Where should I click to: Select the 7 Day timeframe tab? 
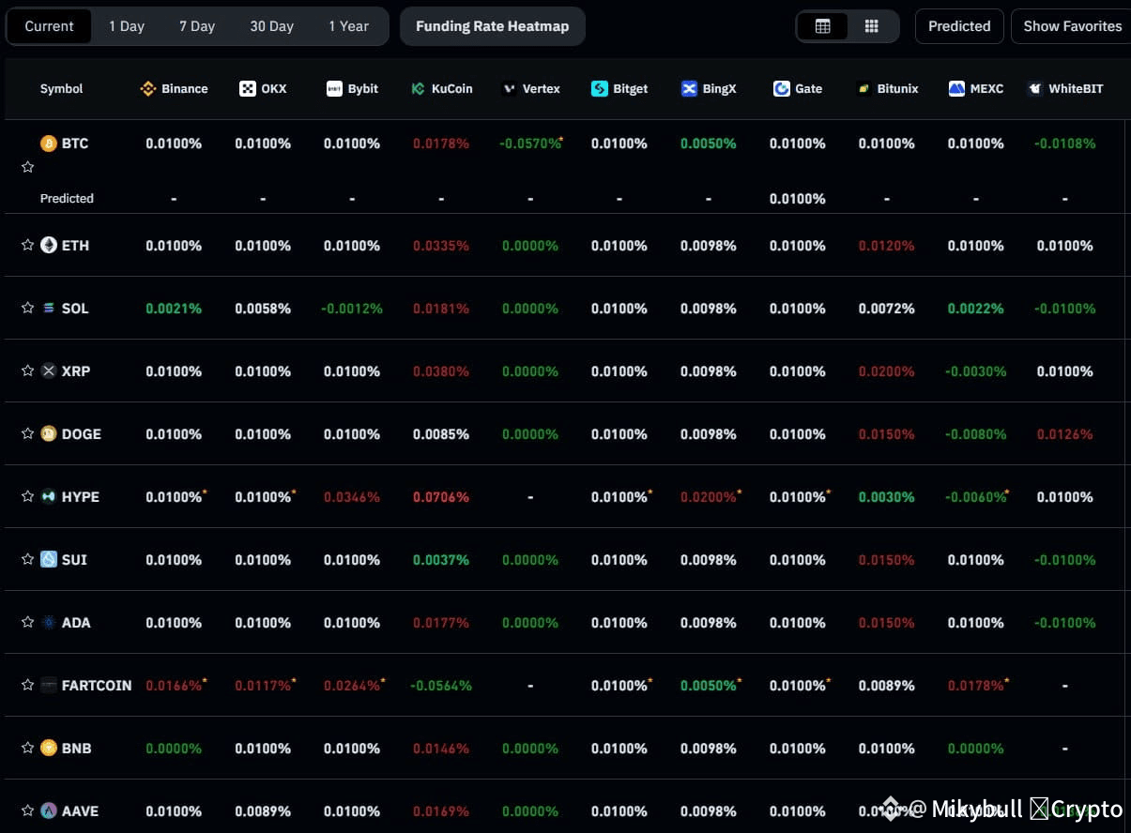pyautogui.click(x=197, y=26)
